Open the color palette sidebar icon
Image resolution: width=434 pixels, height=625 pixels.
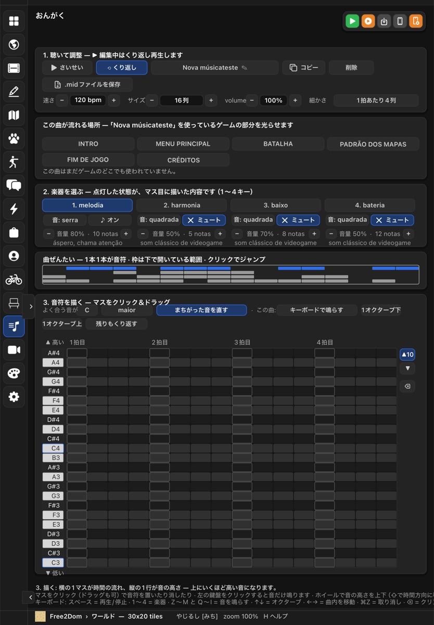[14, 373]
